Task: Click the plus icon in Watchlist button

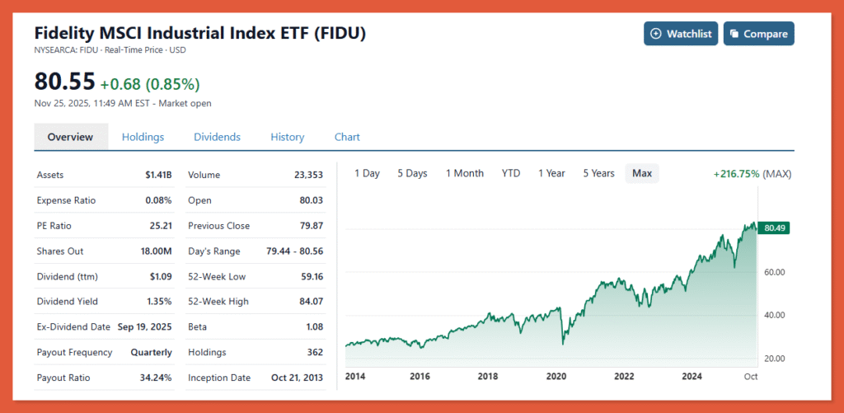Action: (655, 34)
